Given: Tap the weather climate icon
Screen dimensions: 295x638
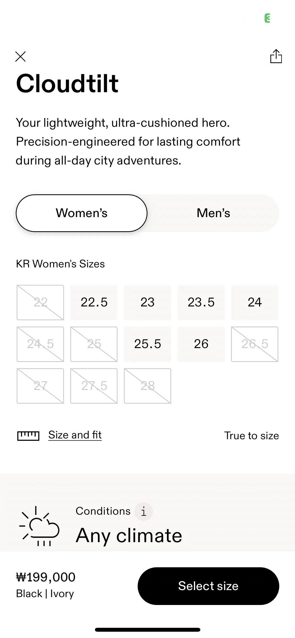Looking at the screenshot, I should click(39, 526).
